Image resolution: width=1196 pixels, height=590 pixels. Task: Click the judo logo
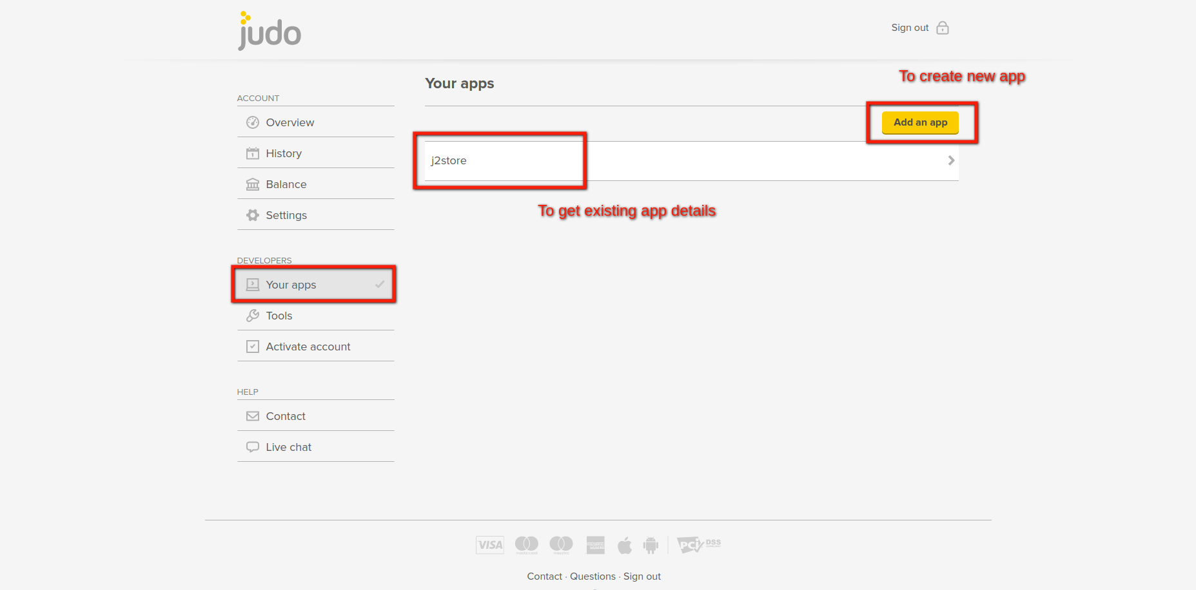(x=270, y=30)
